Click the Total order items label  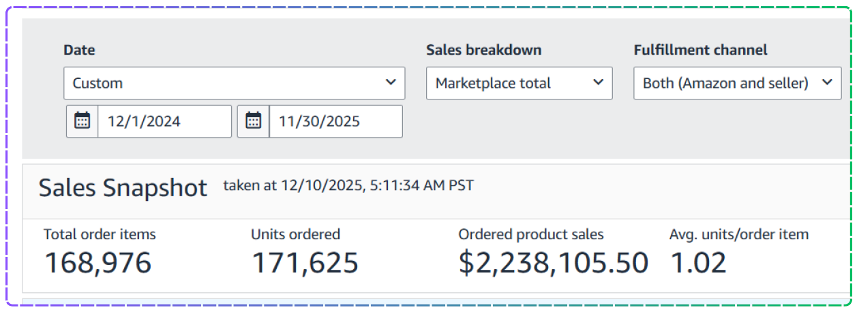(x=100, y=234)
